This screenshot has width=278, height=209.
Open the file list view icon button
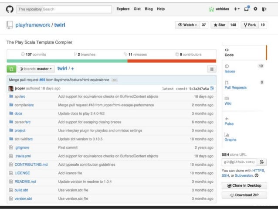pos(212,69)
